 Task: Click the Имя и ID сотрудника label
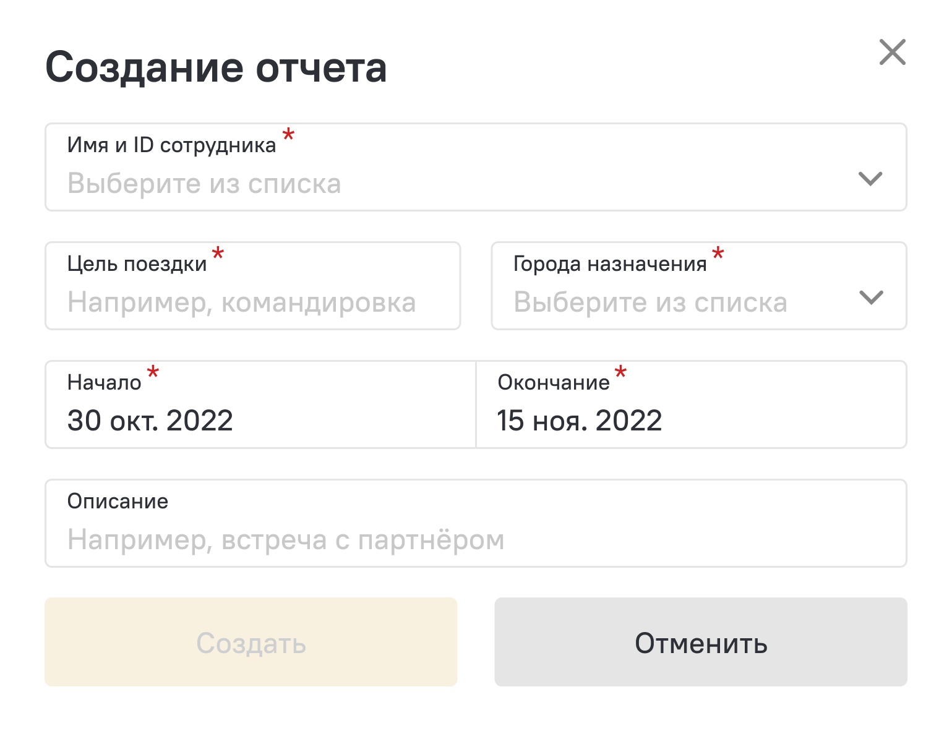tap(171, 145)
